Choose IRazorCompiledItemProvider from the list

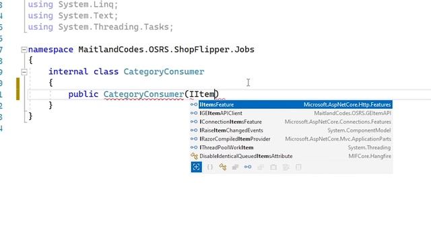(291, 139)
